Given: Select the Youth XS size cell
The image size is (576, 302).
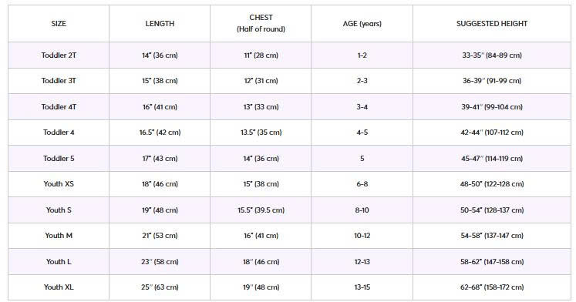Looking at the screenshot, I should click(59, 184).
